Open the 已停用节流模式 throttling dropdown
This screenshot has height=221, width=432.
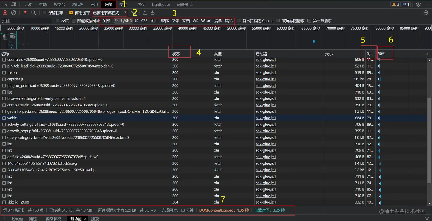pyautogui.click(x=110, y=13)
